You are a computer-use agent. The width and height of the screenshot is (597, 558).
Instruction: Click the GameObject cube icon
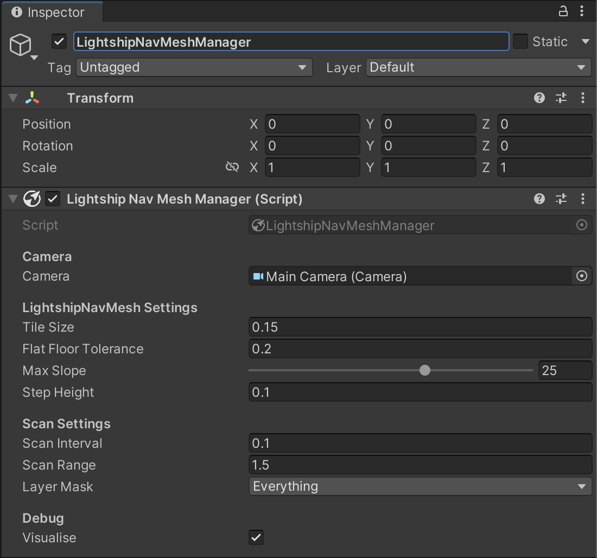[x=20, y=45]
